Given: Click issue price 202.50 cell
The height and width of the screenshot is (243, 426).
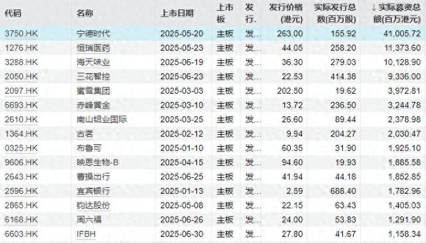Looking at the screenshot, I should 290,91.
